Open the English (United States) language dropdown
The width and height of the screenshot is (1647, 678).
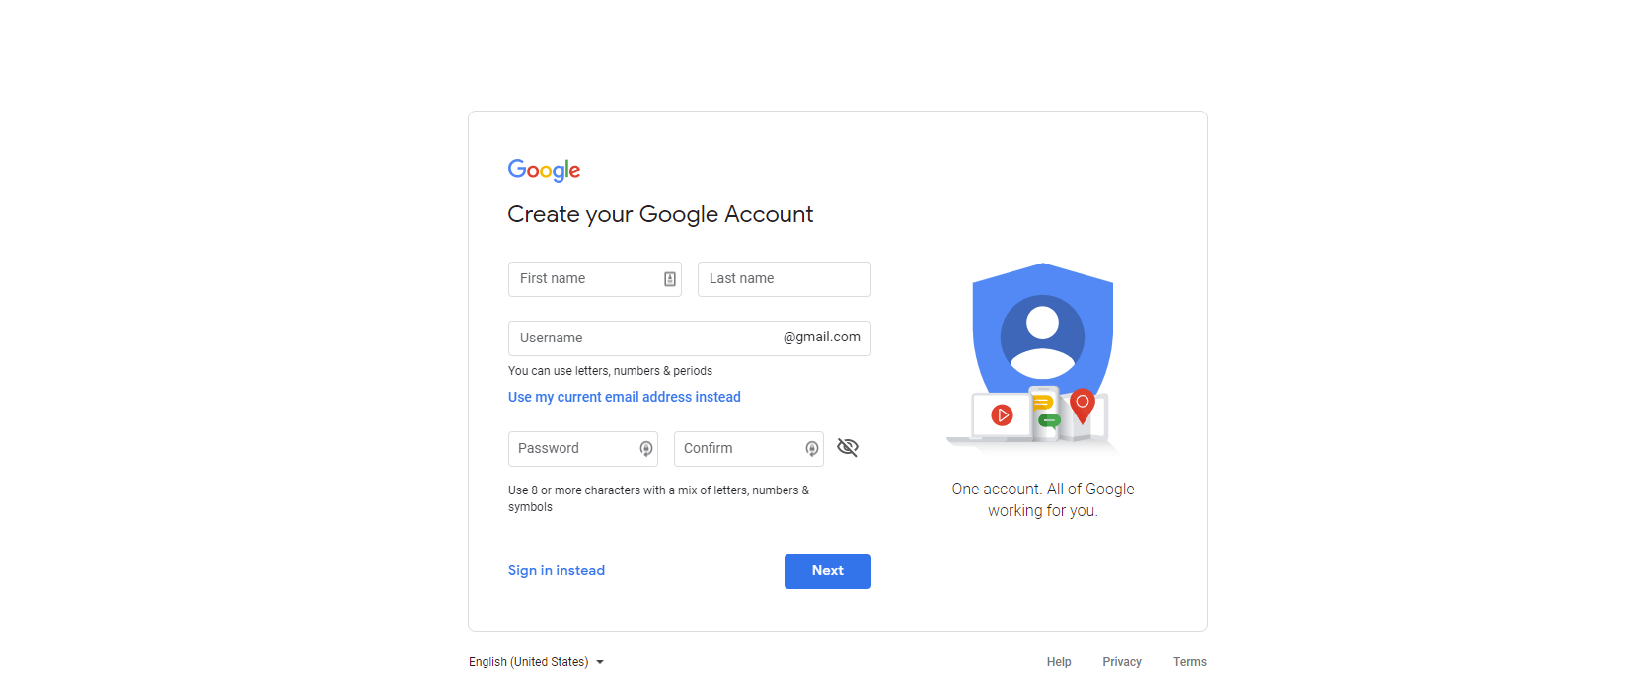point(536,662)
